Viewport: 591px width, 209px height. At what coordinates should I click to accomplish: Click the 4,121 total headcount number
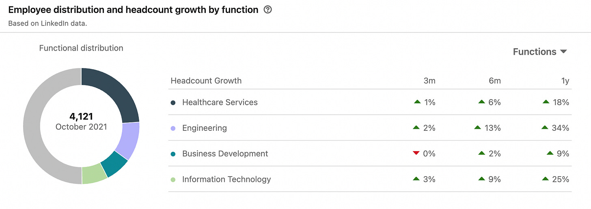(81, 117)
